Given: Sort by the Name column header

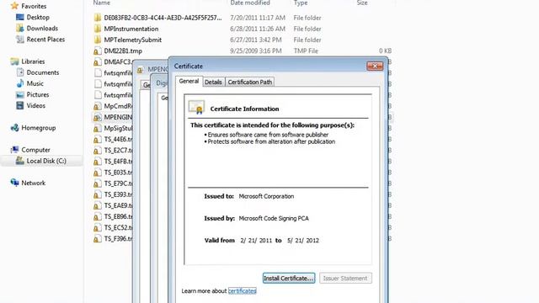Looking at the screenshot, I should (102, 3).
